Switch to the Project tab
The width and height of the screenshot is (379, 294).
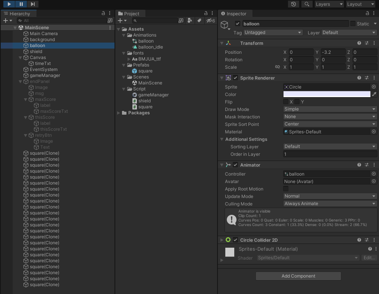coord(131,13)
